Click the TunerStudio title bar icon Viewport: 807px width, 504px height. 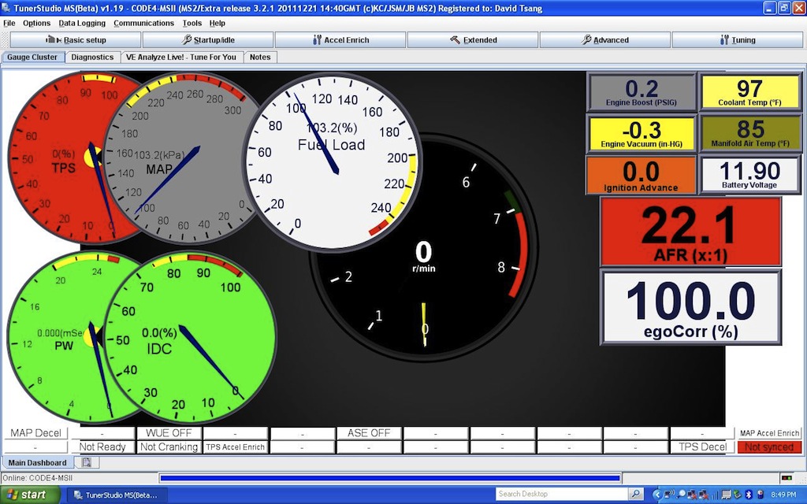click(x=6, y=8)
